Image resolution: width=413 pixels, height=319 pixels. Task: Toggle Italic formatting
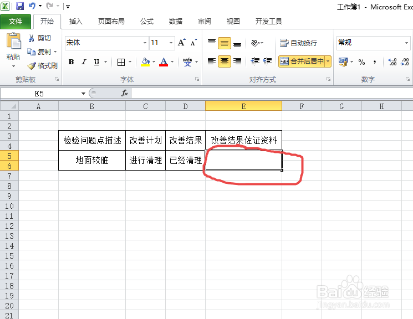(84, 62)
